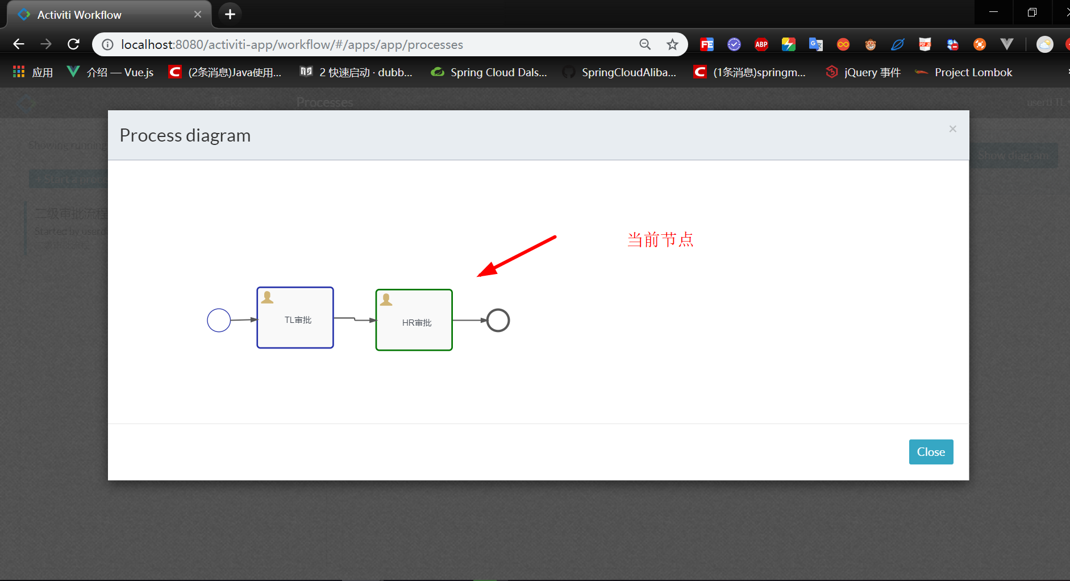Open the 应用 apps shortcut
The width and height of the screenshot is (1070, 581).
[x=33, y=72]
